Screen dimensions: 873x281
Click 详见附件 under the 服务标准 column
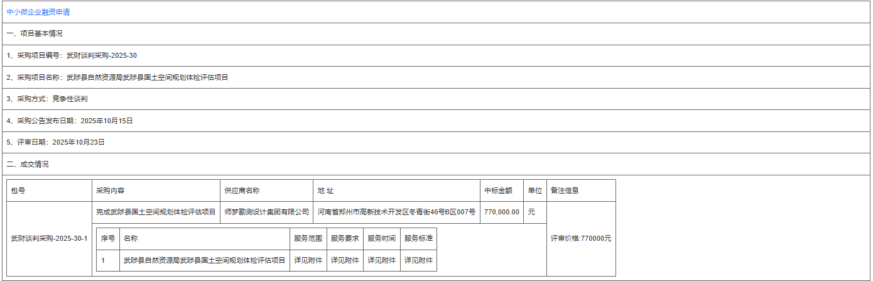[x=418, y=260]
